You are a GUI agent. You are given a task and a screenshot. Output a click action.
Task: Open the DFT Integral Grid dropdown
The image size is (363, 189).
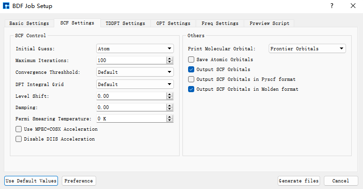pos(135,84)
